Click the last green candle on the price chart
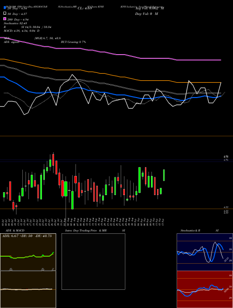 pos(164,175)
